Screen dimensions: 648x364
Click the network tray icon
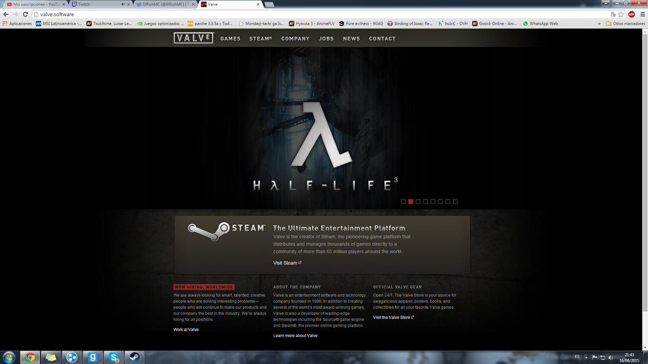[603, 357]
